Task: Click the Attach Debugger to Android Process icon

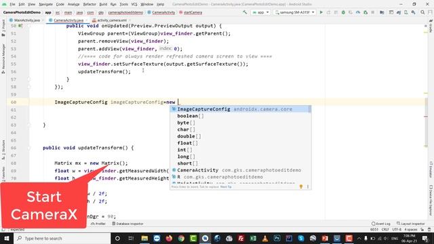Action: (366, 12)
